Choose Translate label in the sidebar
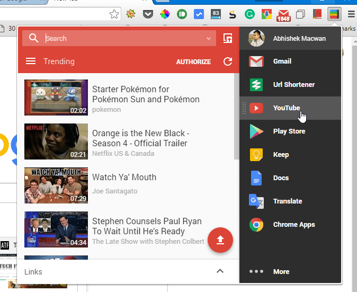Screen dimensions: 357x292 point(288,201)
